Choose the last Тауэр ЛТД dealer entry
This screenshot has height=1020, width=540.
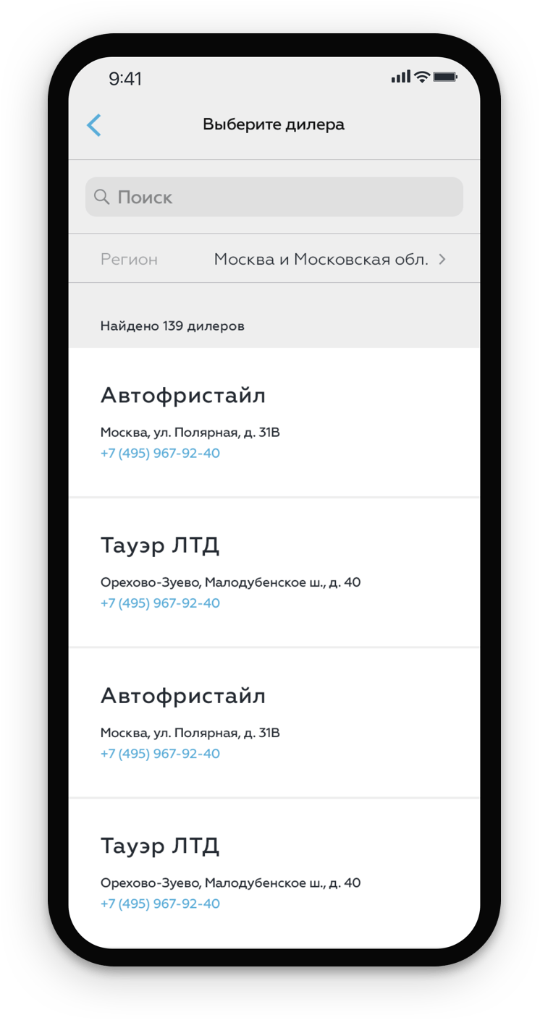160,846
